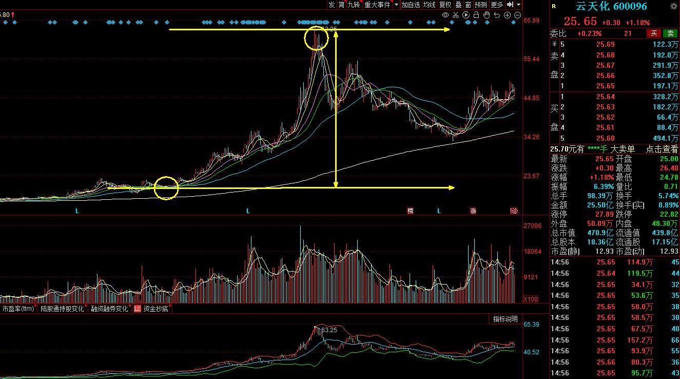Open the dropdown arrow at the toolbar's far right

518,5
